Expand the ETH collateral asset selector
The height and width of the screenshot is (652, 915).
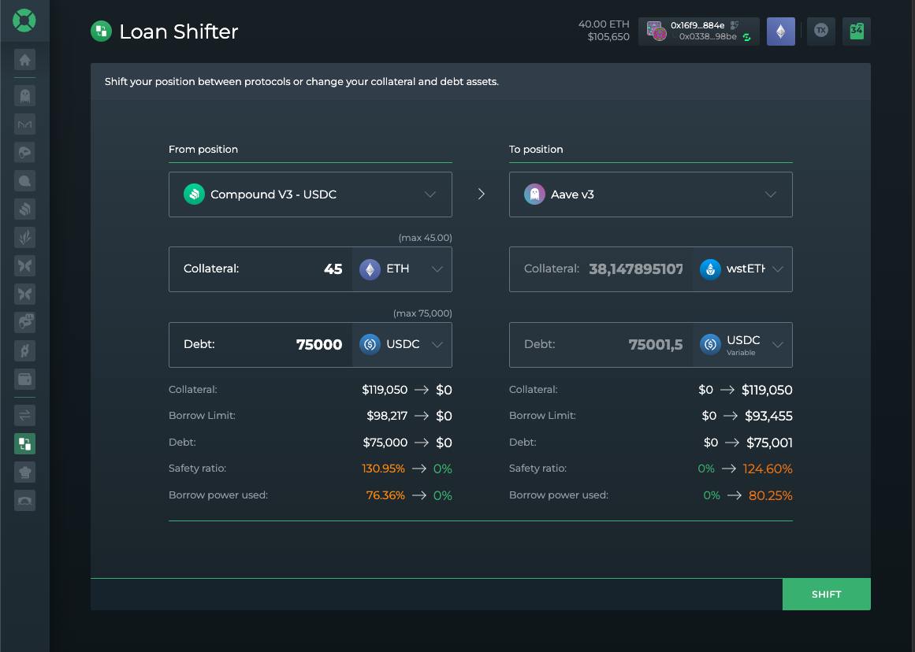click(x=401, y=269)
